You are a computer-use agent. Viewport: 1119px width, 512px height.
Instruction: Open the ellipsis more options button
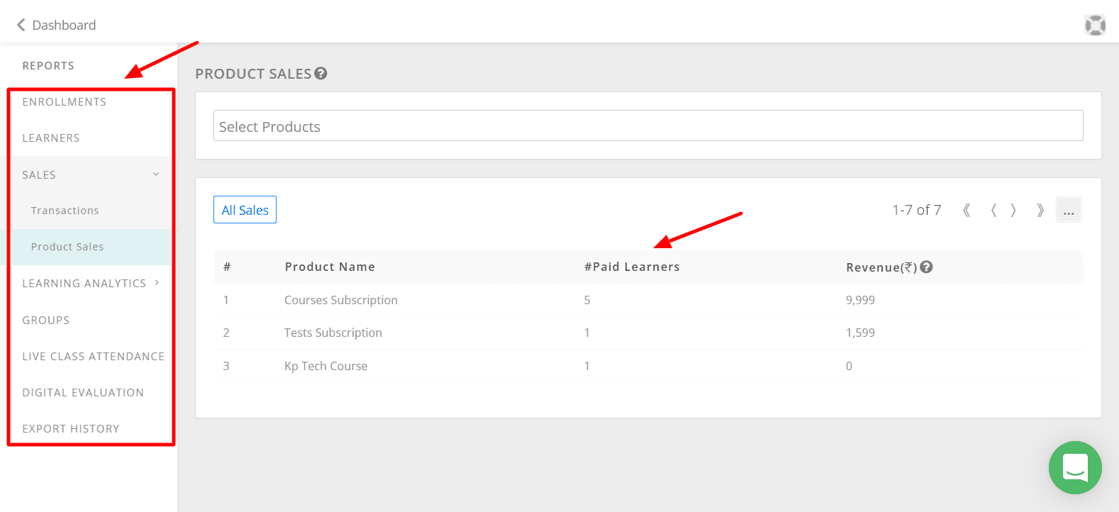[1069, 210]
